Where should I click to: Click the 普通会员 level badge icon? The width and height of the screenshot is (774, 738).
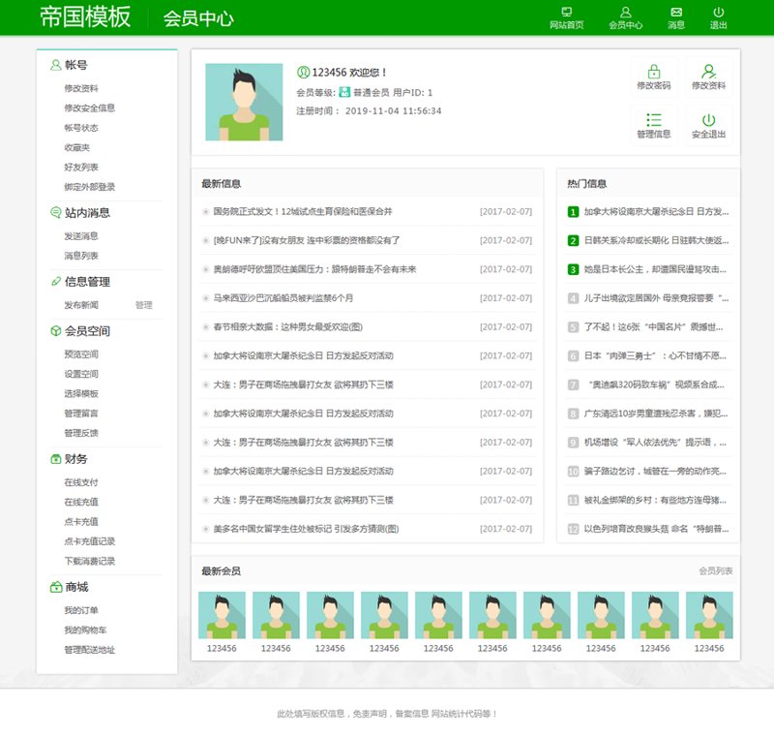(x=344, y=92)
